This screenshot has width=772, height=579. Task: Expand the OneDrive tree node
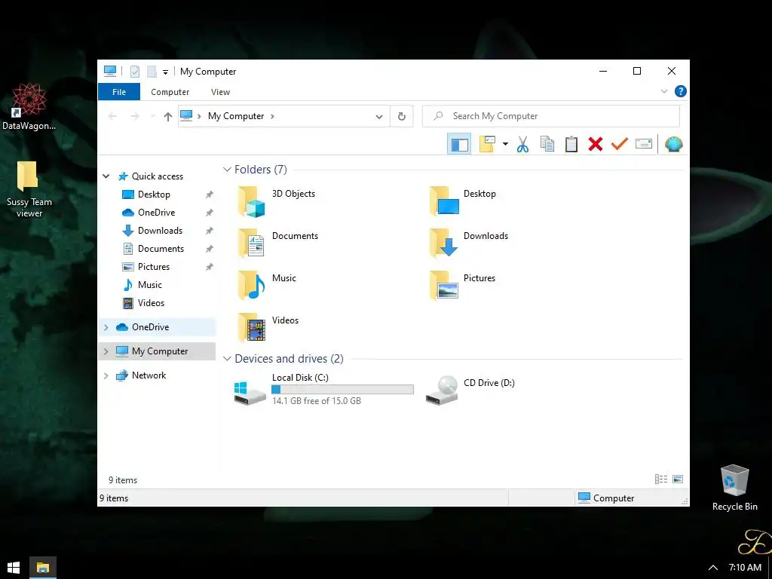coord(106,327)
